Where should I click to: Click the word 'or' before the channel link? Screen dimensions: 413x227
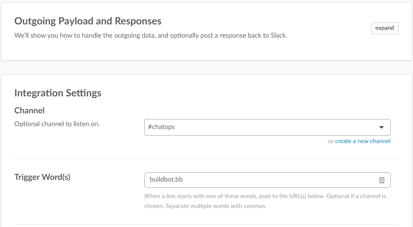coord(330,141)
